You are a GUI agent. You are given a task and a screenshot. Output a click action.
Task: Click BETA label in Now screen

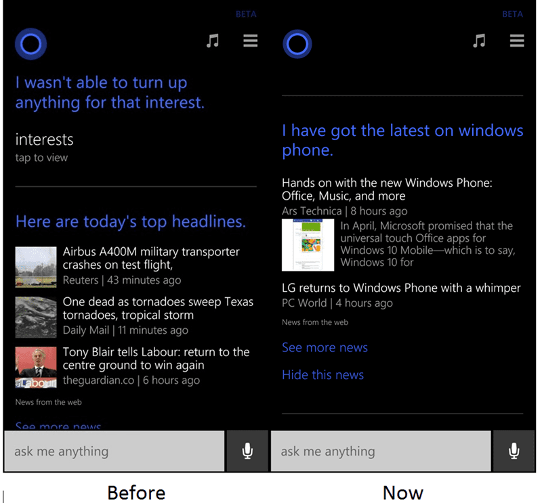click(513, 14)
